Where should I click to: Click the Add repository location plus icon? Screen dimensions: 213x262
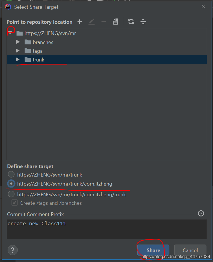point(80,22)
